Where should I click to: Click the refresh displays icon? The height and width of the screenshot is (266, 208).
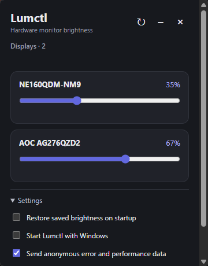[141, 22]
